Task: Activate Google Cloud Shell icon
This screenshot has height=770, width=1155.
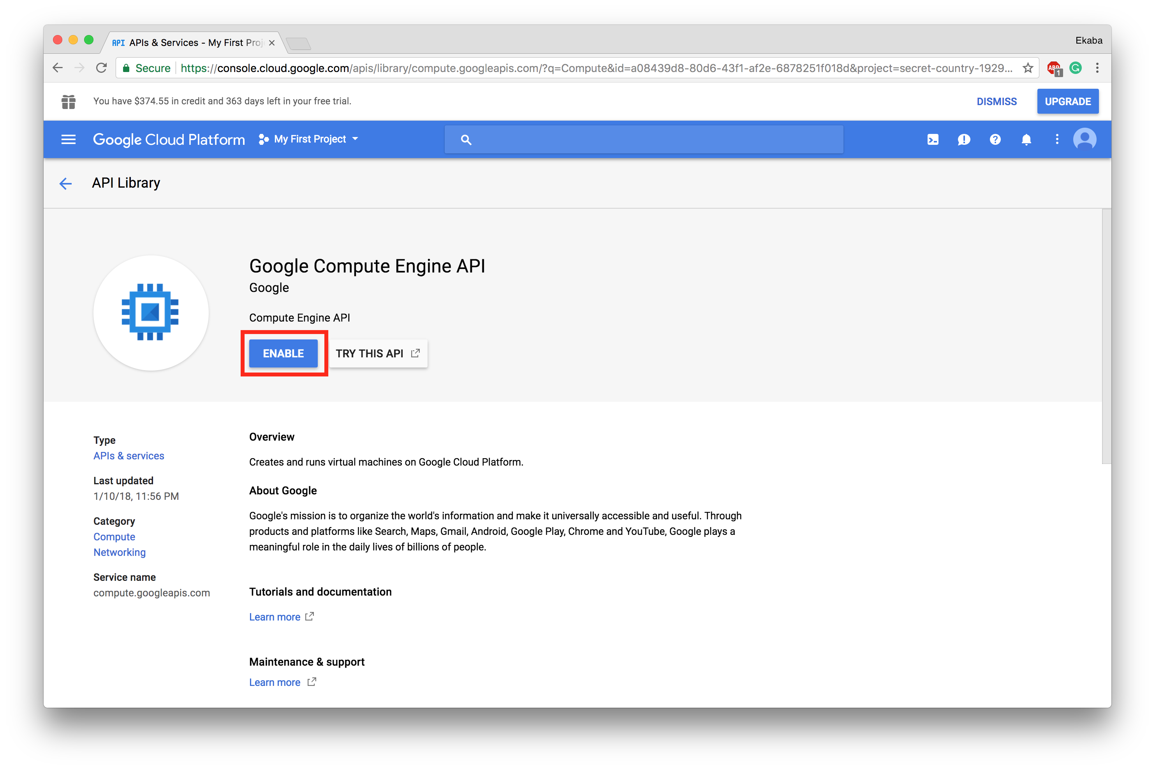Action: [x=932, y=139]
